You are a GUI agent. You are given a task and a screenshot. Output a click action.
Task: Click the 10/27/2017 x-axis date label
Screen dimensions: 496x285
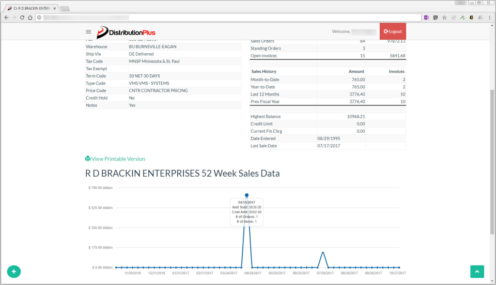pyautogui.click(x=397, y=273)
